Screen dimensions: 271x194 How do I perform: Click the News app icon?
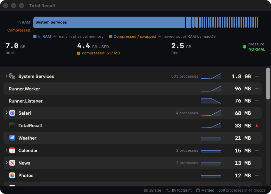(12, 163)
